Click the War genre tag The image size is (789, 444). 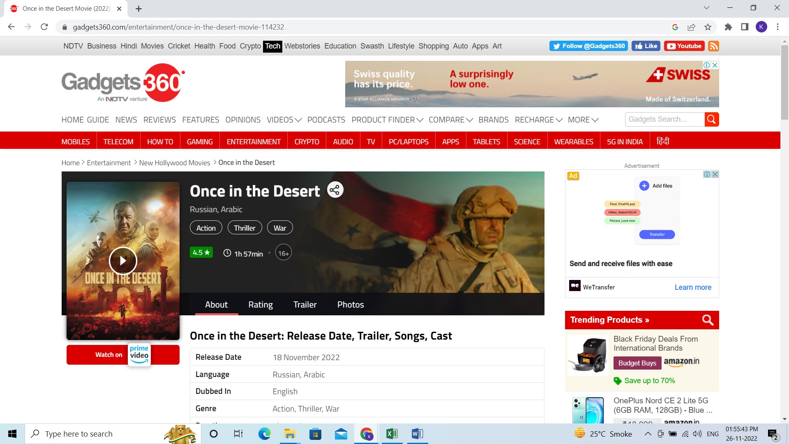click(x=280, y=228)
